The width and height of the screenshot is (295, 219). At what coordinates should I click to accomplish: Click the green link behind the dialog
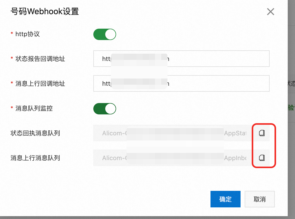point(291,108)
